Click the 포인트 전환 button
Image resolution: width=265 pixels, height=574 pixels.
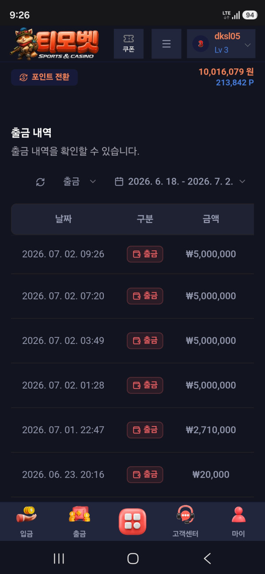tap(45, 77)
